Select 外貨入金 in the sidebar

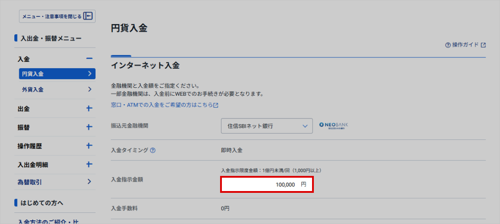[57, 90]
